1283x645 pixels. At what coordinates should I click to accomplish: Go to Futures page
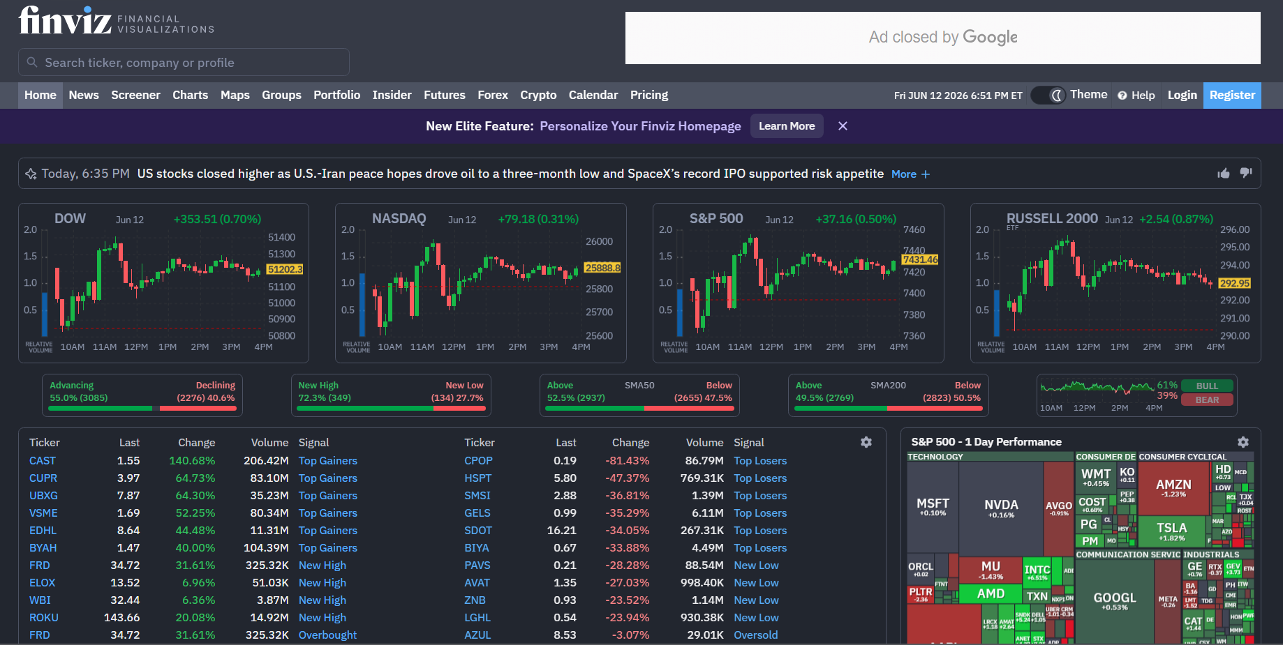tap(444, 95)
